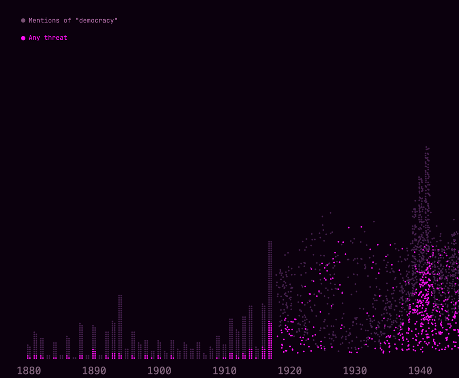This screenshot has height=378, width=459.
Task: Toggle the 'Any threat' legend entry
Action: 48,37
